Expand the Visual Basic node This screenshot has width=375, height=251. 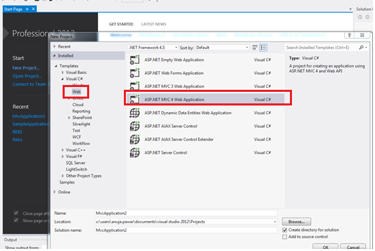click(x=63, y=72)
